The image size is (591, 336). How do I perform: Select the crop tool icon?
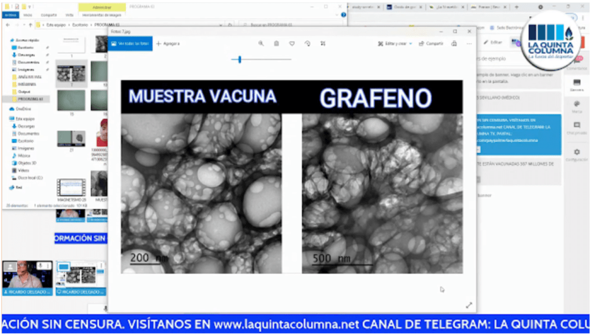323,43
